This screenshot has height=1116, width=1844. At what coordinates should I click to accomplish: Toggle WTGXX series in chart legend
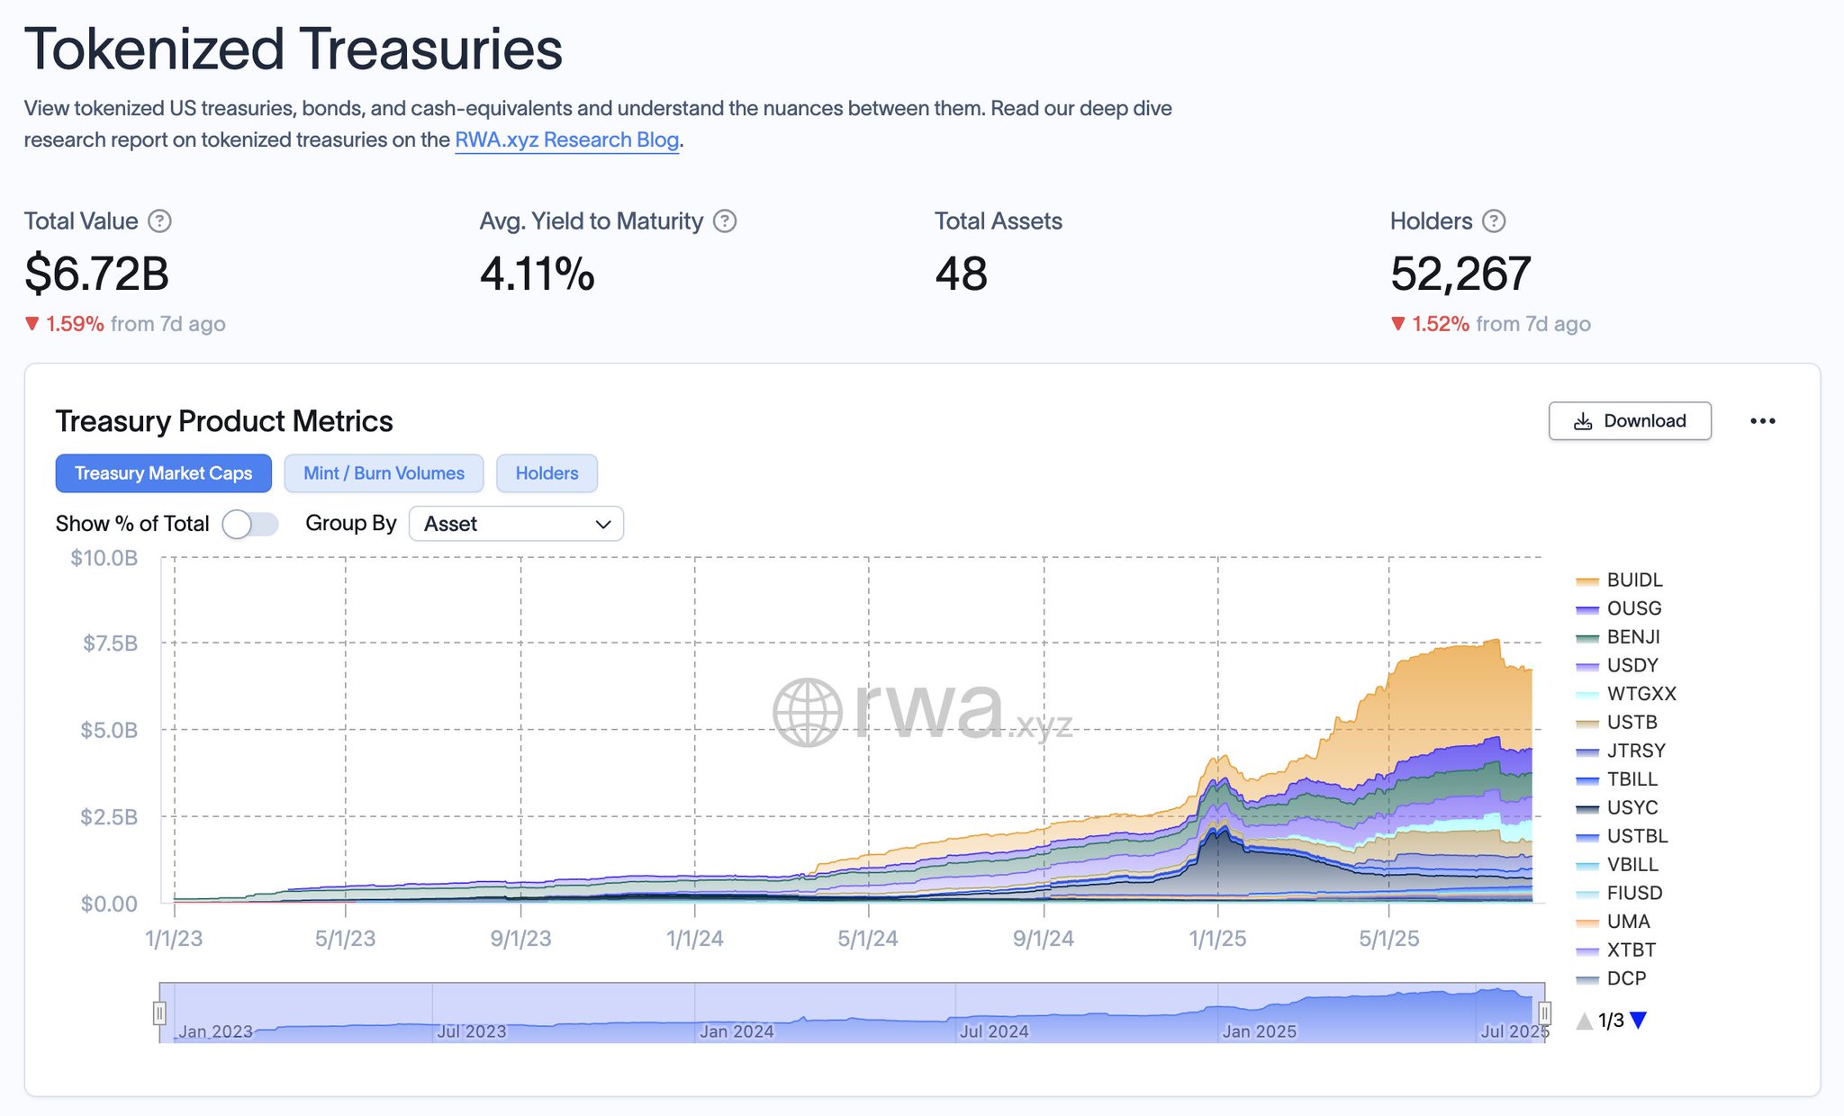(1626, 694)
